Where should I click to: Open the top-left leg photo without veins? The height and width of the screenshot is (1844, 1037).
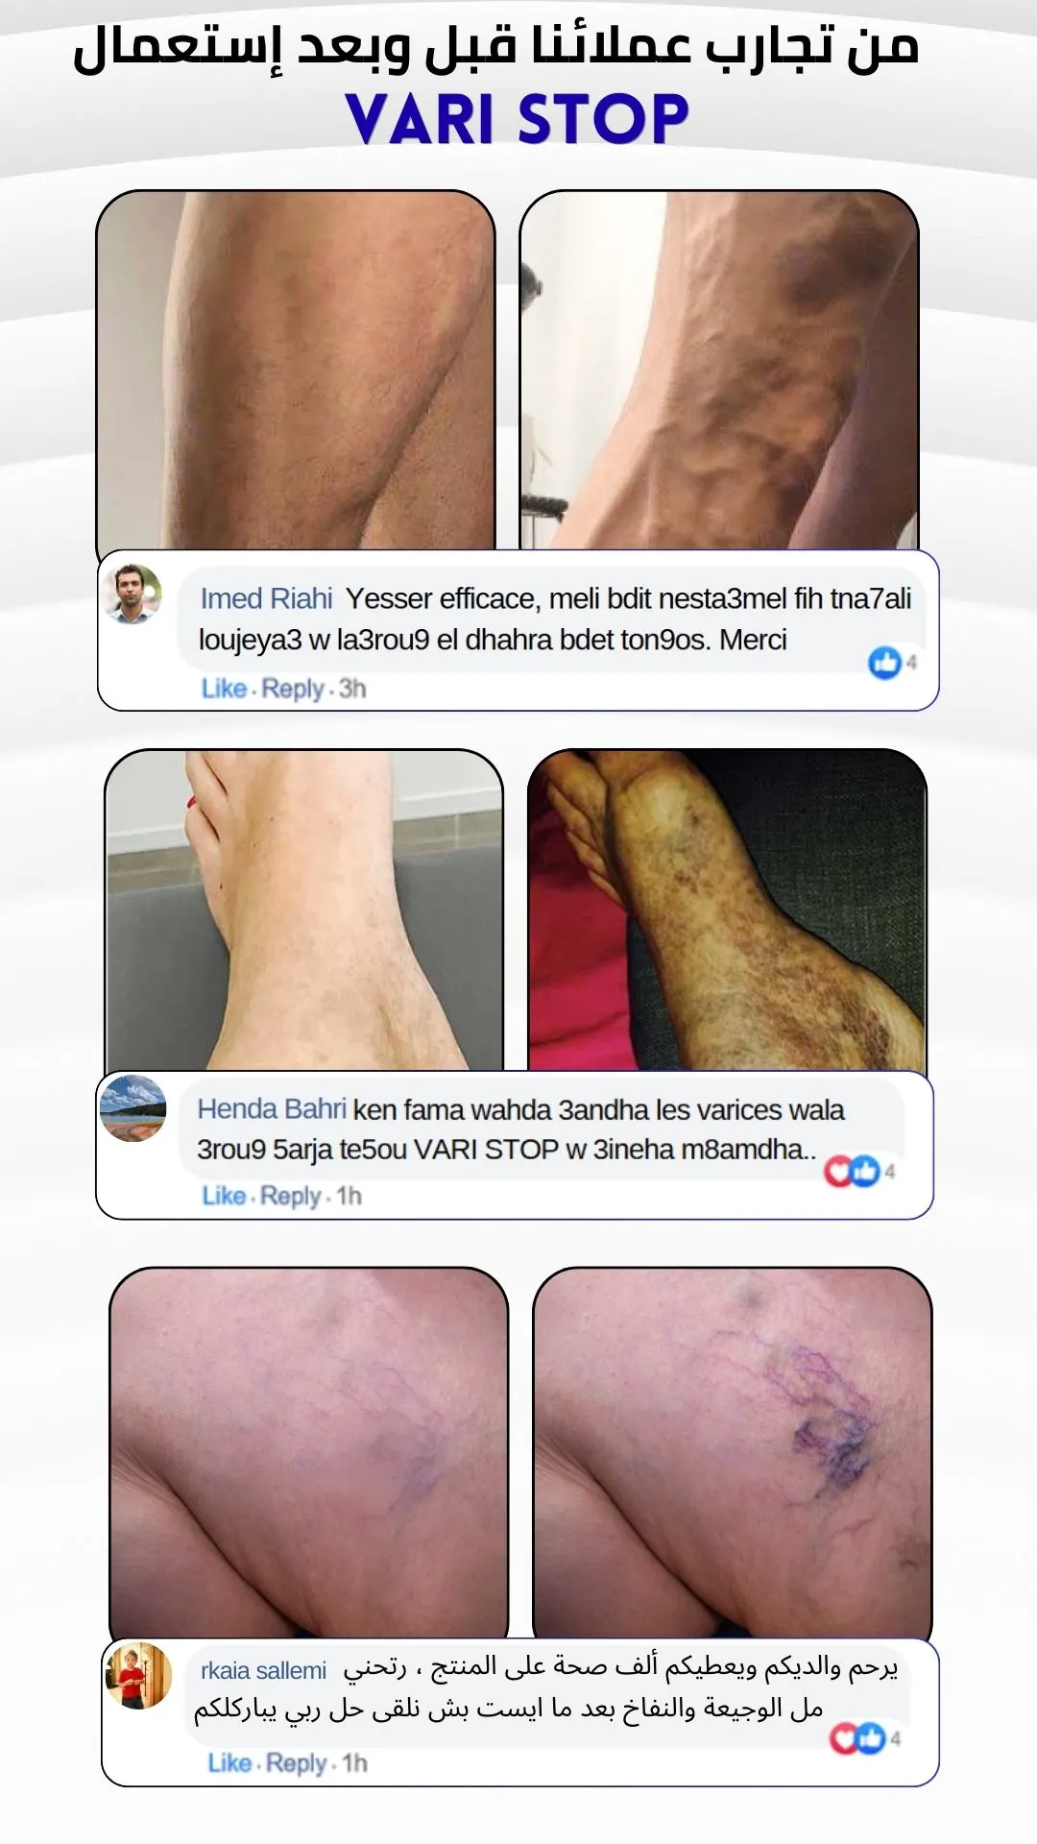coord(296,371)
